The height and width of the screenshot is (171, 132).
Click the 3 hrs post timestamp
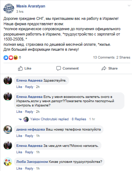(20, 12)
